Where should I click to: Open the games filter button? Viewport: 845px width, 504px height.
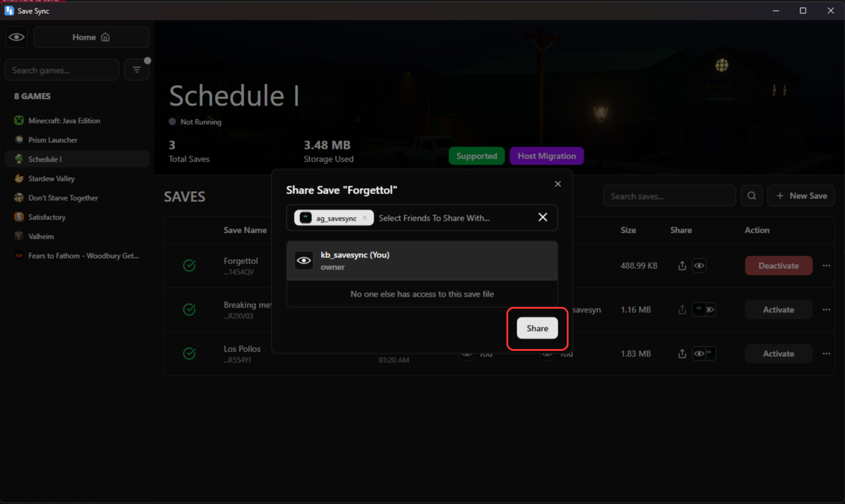pyautogui.click(x=137, y=70)
